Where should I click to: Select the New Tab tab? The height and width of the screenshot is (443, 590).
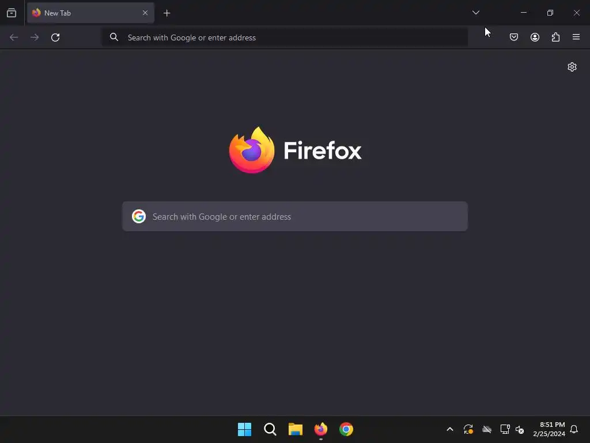[x=90, y=13]
